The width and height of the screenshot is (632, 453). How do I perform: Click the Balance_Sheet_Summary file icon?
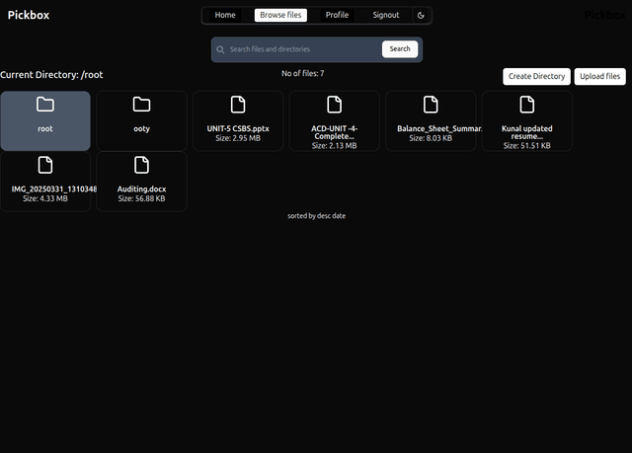[x=431, y=105]
